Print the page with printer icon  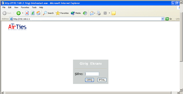(99, 13)
